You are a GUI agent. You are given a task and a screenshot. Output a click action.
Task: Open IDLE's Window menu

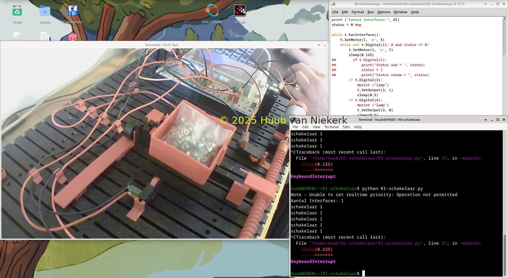pos(400,12)
